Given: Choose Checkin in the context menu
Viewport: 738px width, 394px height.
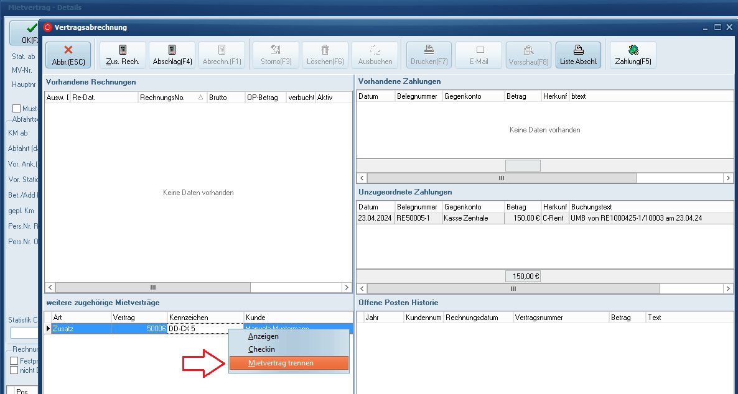Looking at the screenshot, I should 261,349.
